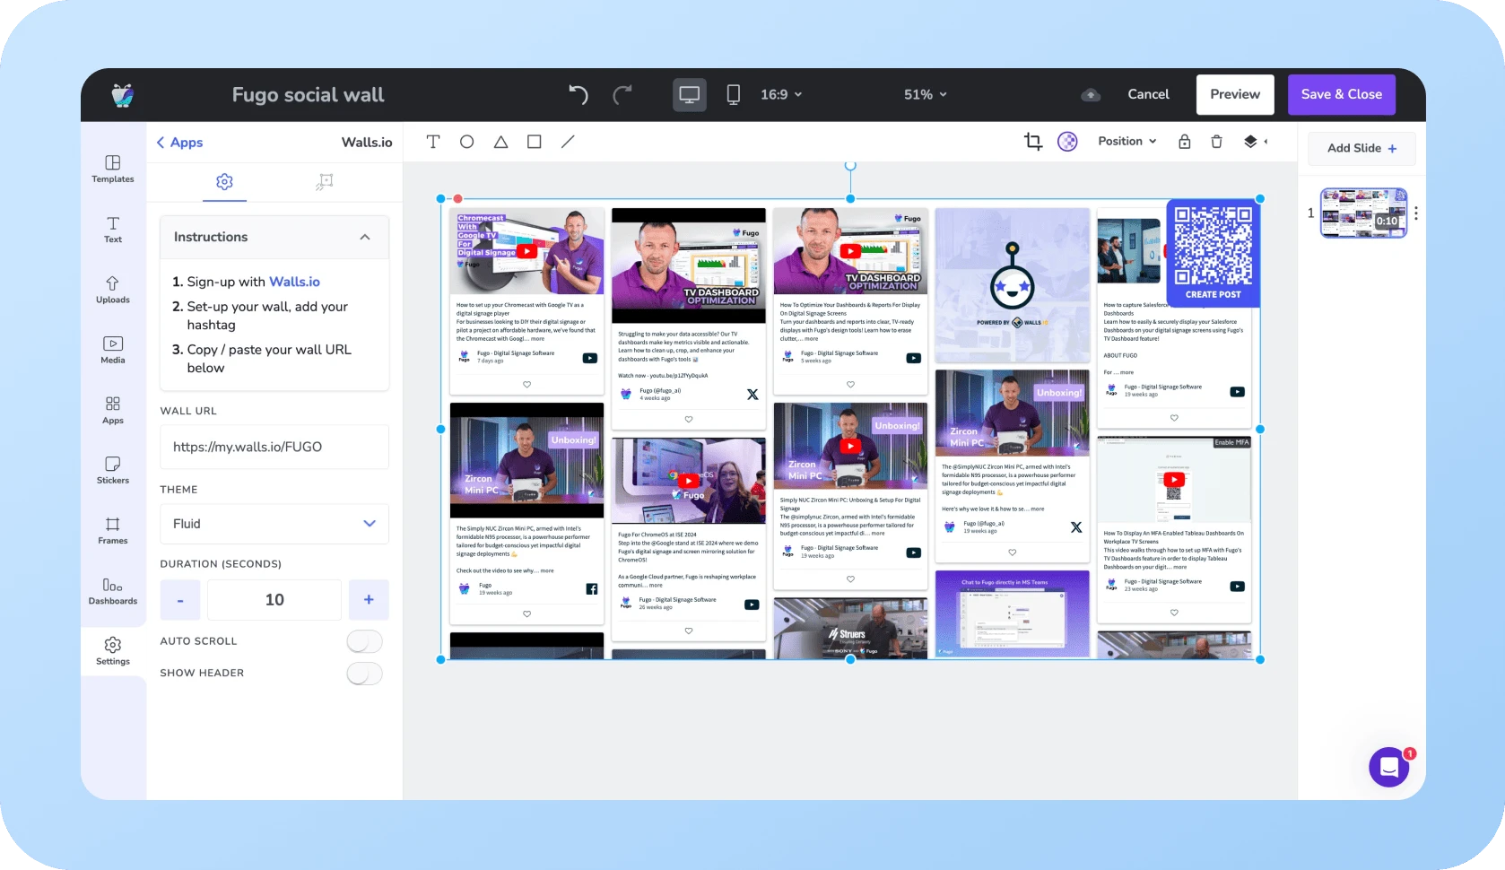Open the 16:9 aspect ratio dropdown
The height and width of the screenshot is (870, 1505).
(780, 94)
